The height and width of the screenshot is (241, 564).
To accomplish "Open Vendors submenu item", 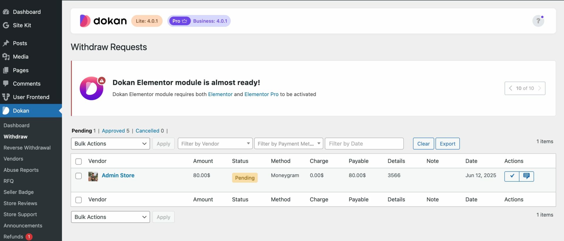I will [x=13, y=159].
